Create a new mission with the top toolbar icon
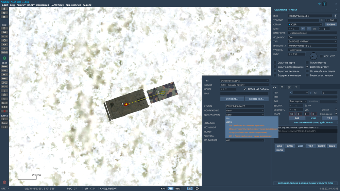Screen dimensions: 340x191 pos(4,9)
